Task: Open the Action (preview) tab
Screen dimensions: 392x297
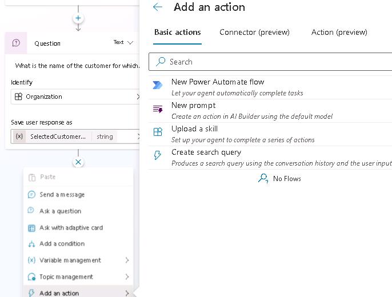Action: tap(339, 32)
